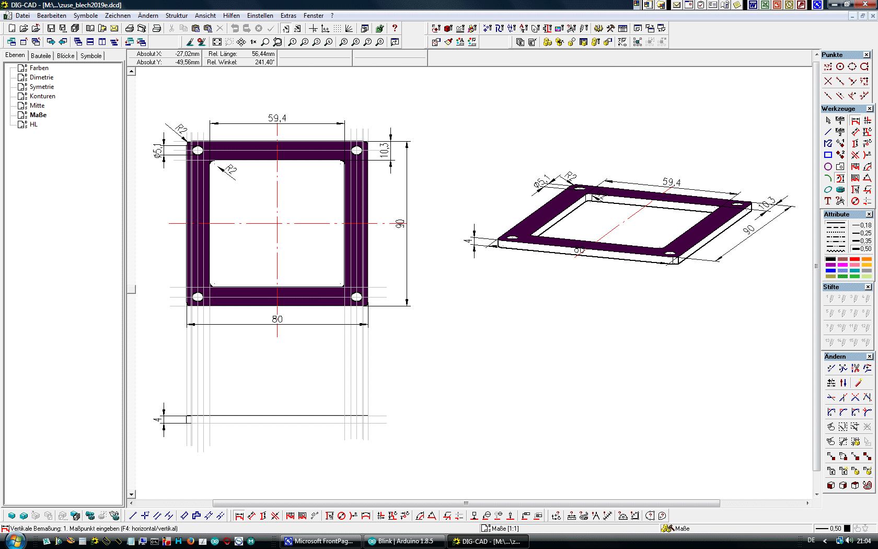
Task: Select the HL layer in tree
Action: 33,124
